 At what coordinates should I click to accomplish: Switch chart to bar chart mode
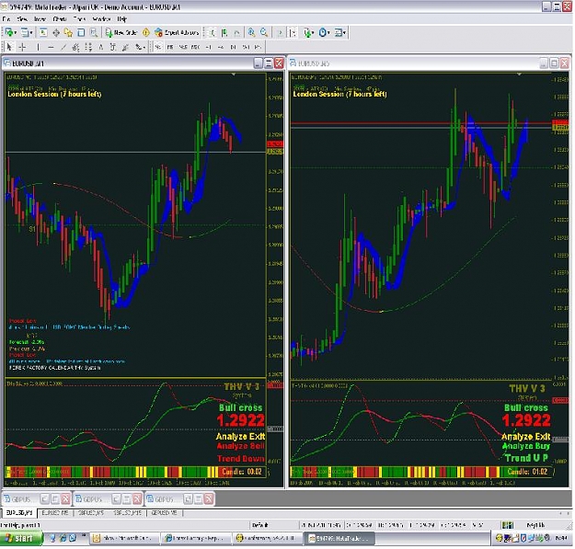(212, 32)
